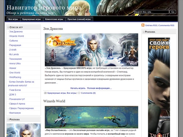The image size is (183, 137).
Task: Select Сфера: Перерождение in the games list
Action: pyautogui.click(x=22, y=108)
